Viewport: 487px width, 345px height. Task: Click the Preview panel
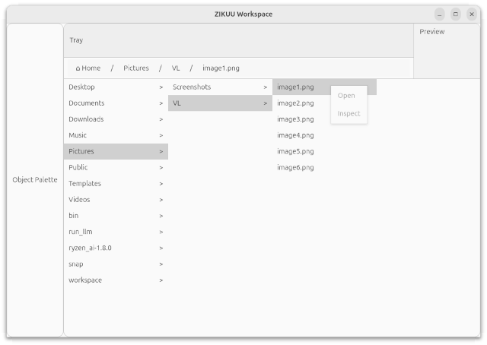pyautogui.click(x=432, y=32)
